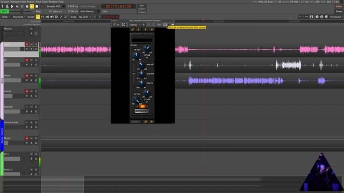This screenshot has width=344, height=193.
Task: Solo the Guest track
Action: (36, 91)
